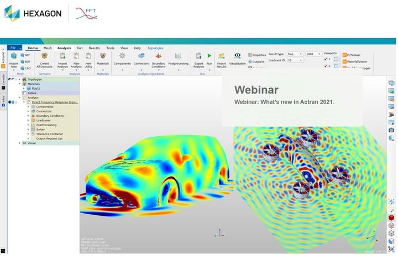Expand the Topologies tree node
The width and height of the screenshot is (398, 259).
tap(20, 79)
